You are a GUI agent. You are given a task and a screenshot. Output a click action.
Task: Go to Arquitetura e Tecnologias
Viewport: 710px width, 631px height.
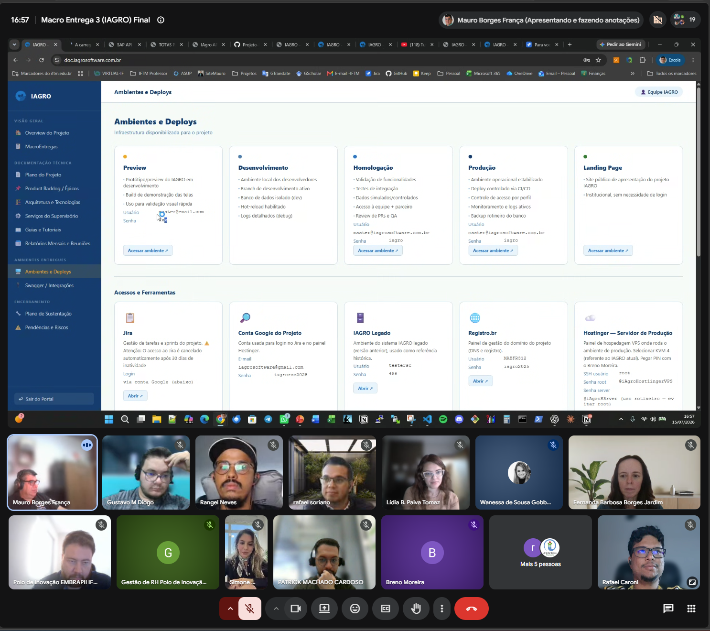click(x=53, y=203)
